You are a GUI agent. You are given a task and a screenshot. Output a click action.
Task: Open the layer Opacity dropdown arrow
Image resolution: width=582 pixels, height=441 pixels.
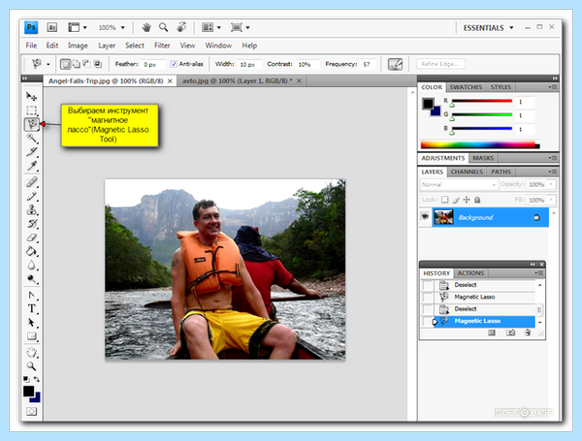[552, 184]
